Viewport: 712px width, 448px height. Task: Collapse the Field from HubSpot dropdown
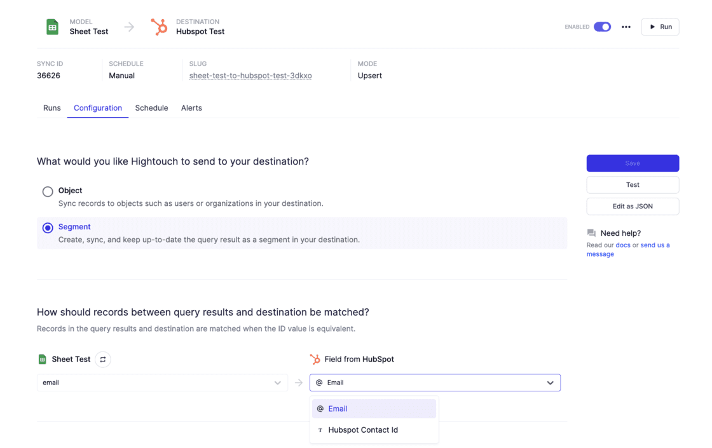(549, 382)
